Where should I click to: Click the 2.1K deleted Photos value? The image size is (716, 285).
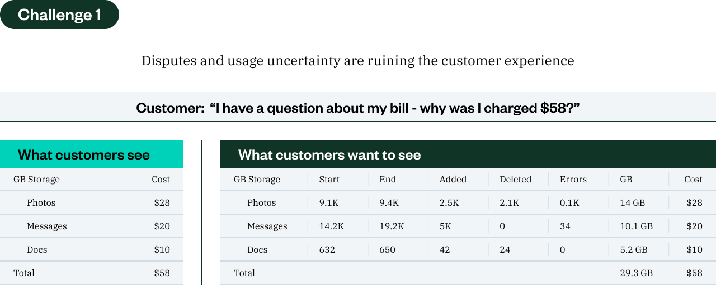[509, 203]
